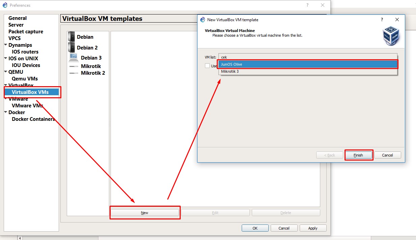This screenshot has width=416, height=240.
Task: Open the Docker Containers page
Action: coord(33,119)
